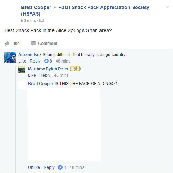173x173 pixels.
Task: Open Amaan Faiz's name link
Action: tap(30, 54)
